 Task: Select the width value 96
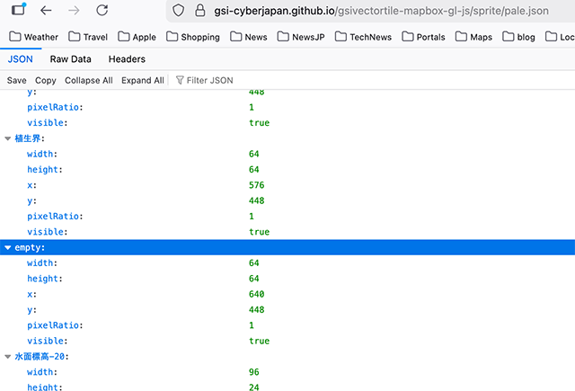(253, 372)
